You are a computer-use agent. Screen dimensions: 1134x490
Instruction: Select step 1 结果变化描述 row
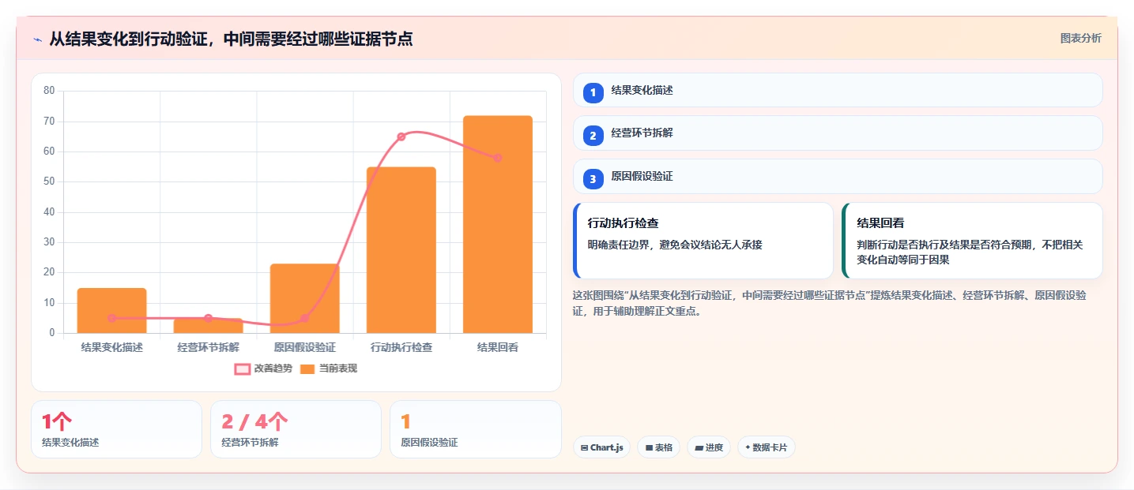pos(838,90)
